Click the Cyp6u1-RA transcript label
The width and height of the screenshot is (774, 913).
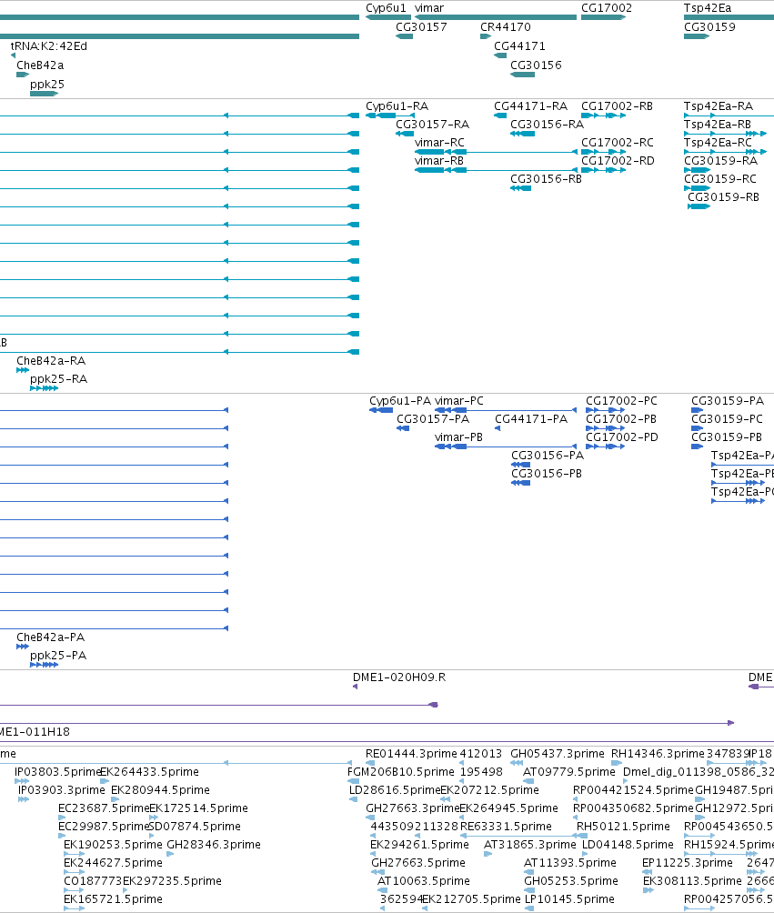(397, 106)
